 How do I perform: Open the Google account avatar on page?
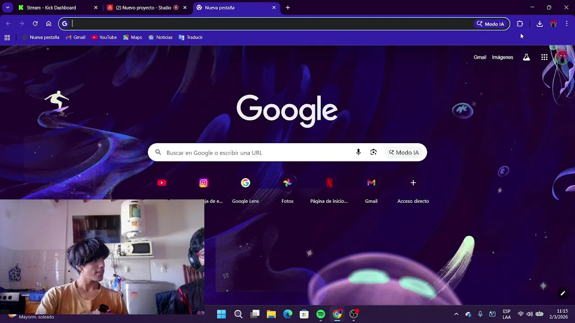click(562, 57)
